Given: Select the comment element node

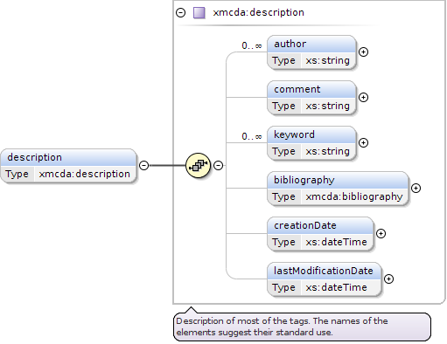Looking at the screenshot, I should pos(311,98).
